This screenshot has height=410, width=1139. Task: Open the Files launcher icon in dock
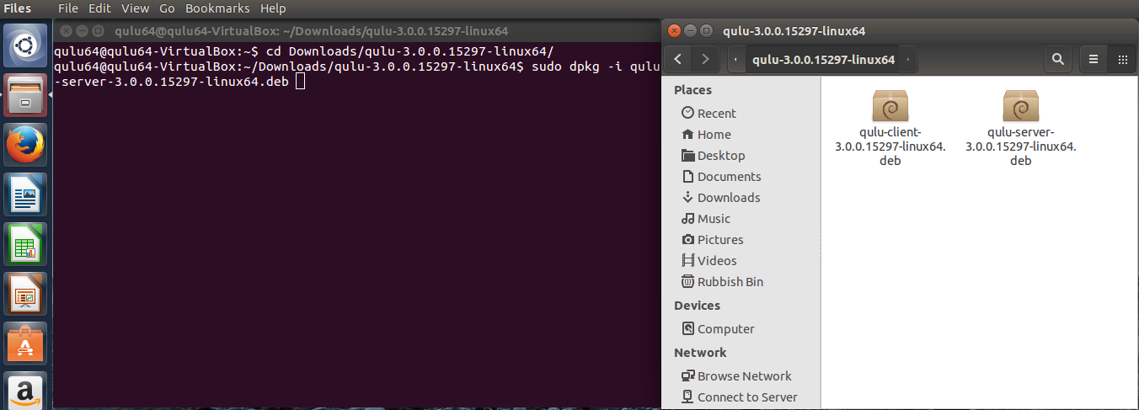click(x=26, y=95)
